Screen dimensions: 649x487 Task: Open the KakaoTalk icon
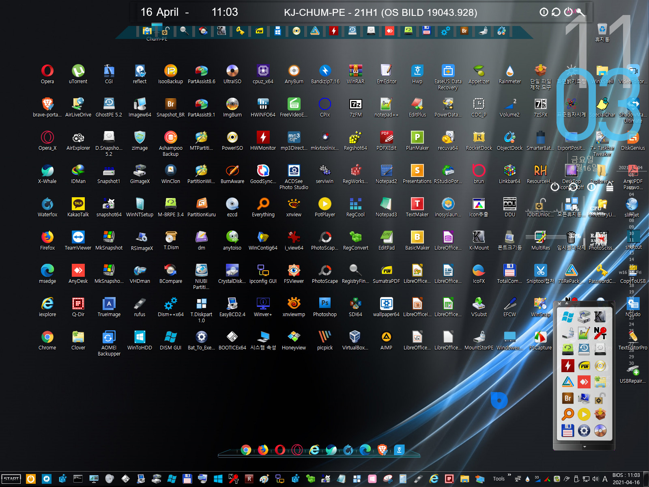tap(78, 207)
